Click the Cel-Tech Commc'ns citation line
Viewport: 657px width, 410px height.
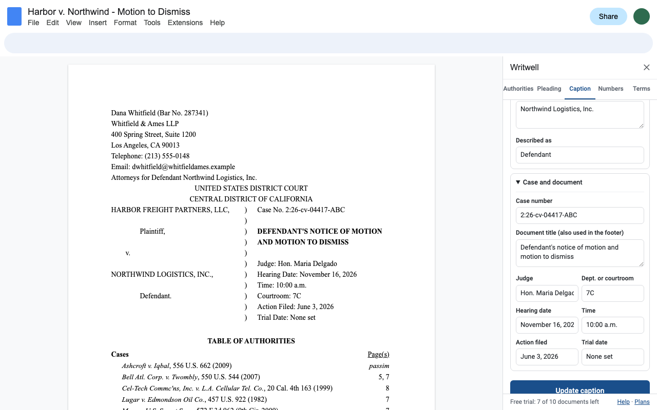click(227, 388)
